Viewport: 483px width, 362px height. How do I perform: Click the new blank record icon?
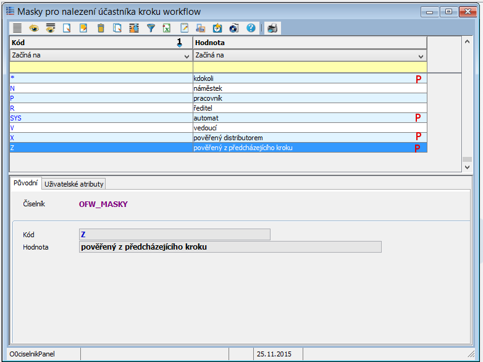click(67, 28)
